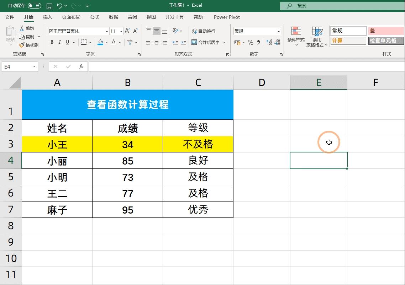Screen dimensions: 405x285
Task: Open the Power Pivot tab
Action: (227, 17)
